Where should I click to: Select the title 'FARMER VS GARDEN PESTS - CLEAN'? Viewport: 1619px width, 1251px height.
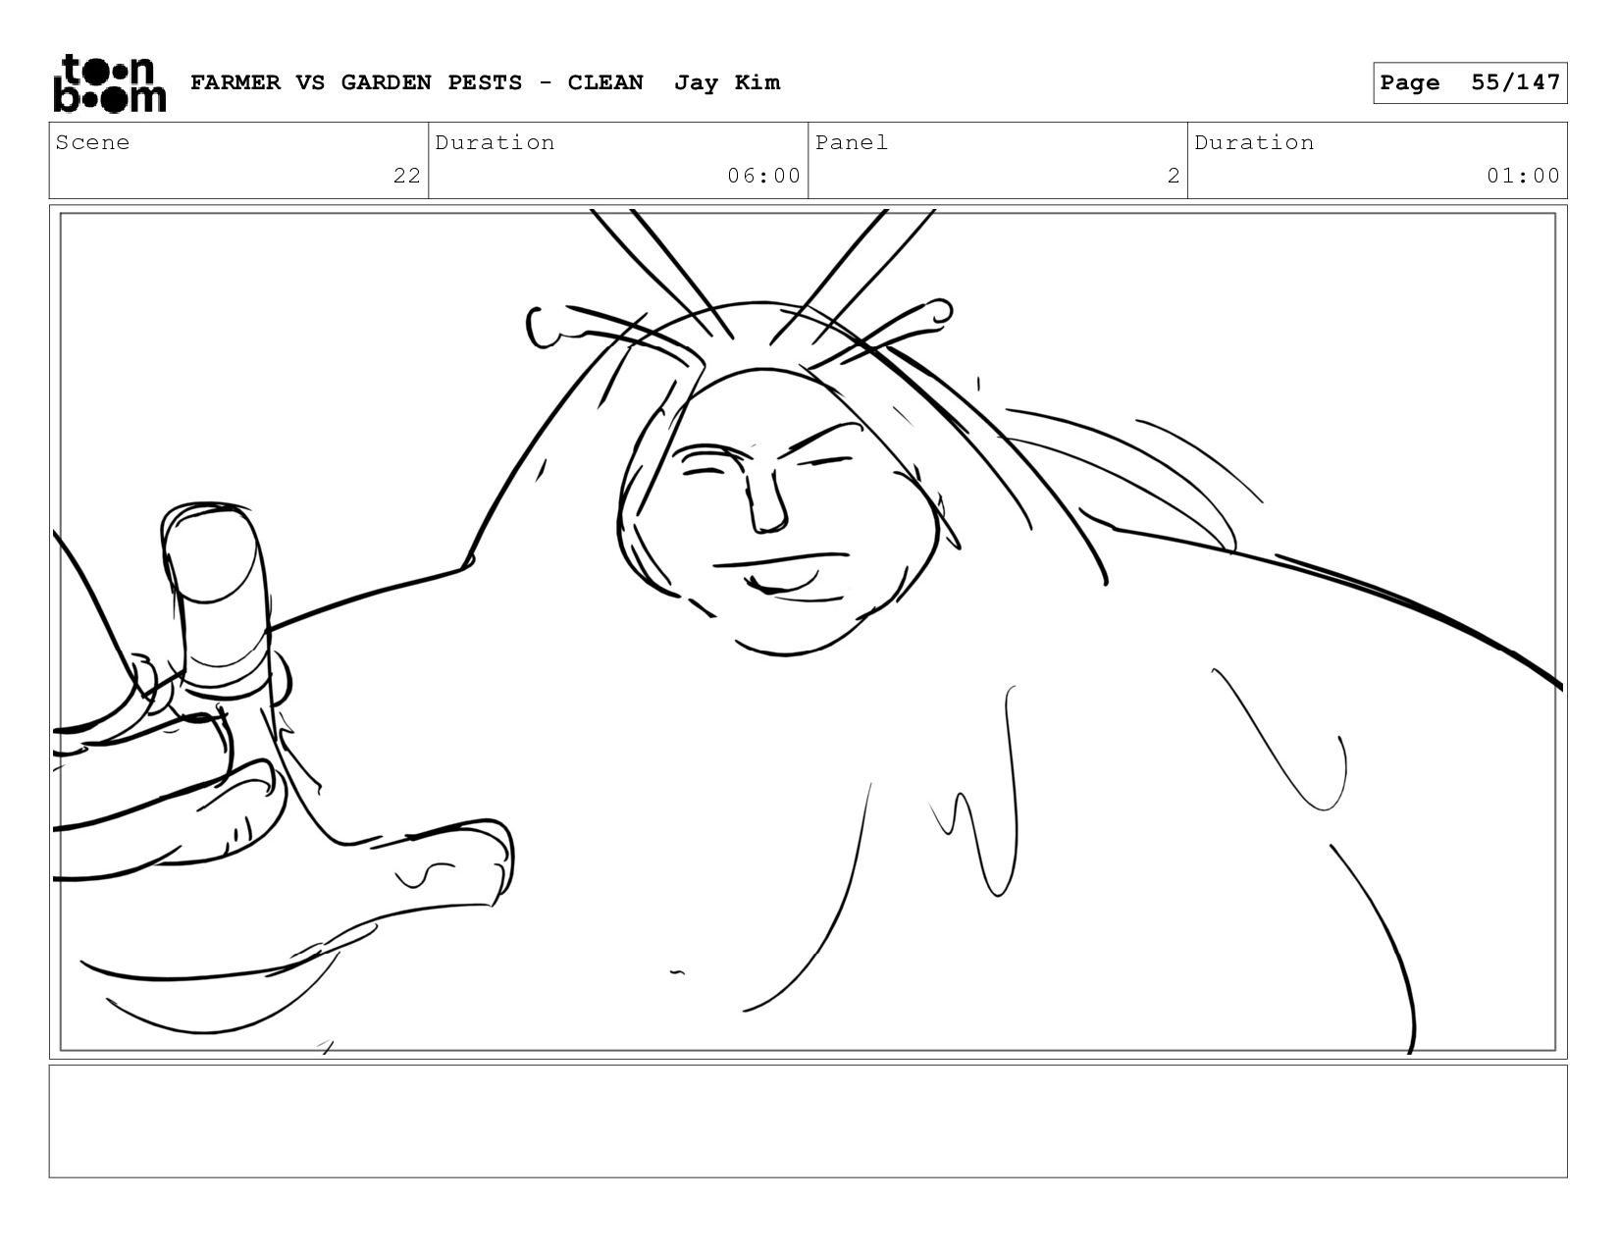click(417, 82)
